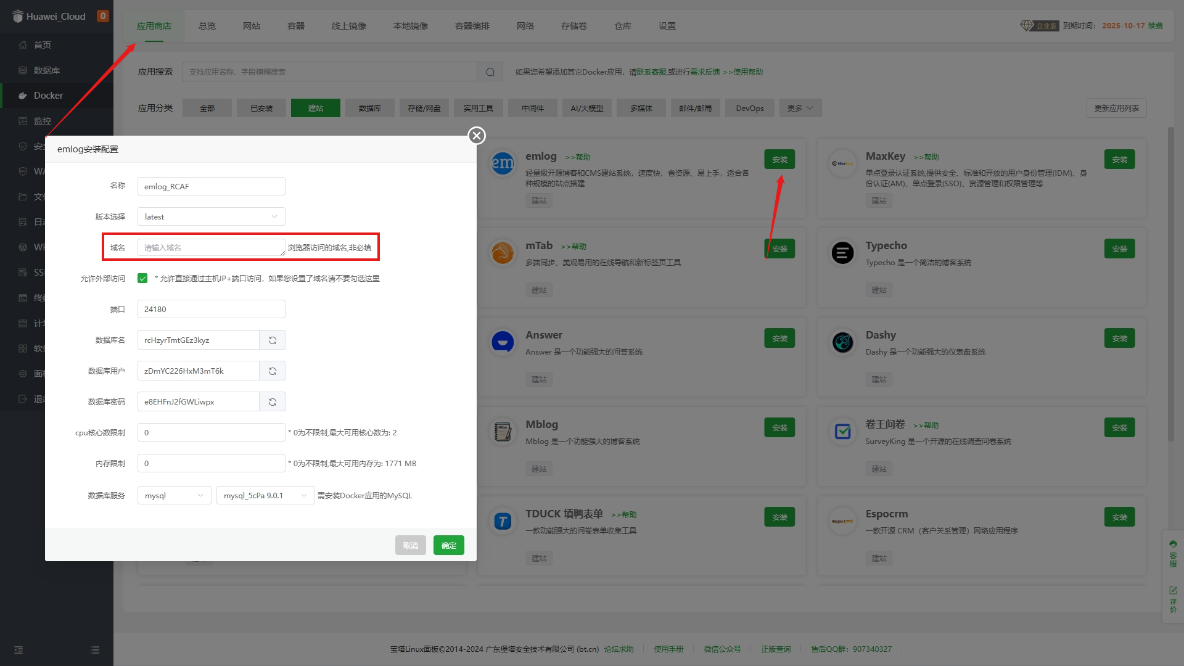Viewport: 1184px width, 666px height.
Task: Click the Mblog app logo
Action: pos(503,432)
